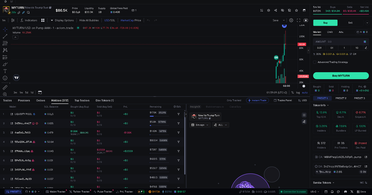Select the ruler measure tool

click(5, 87)
